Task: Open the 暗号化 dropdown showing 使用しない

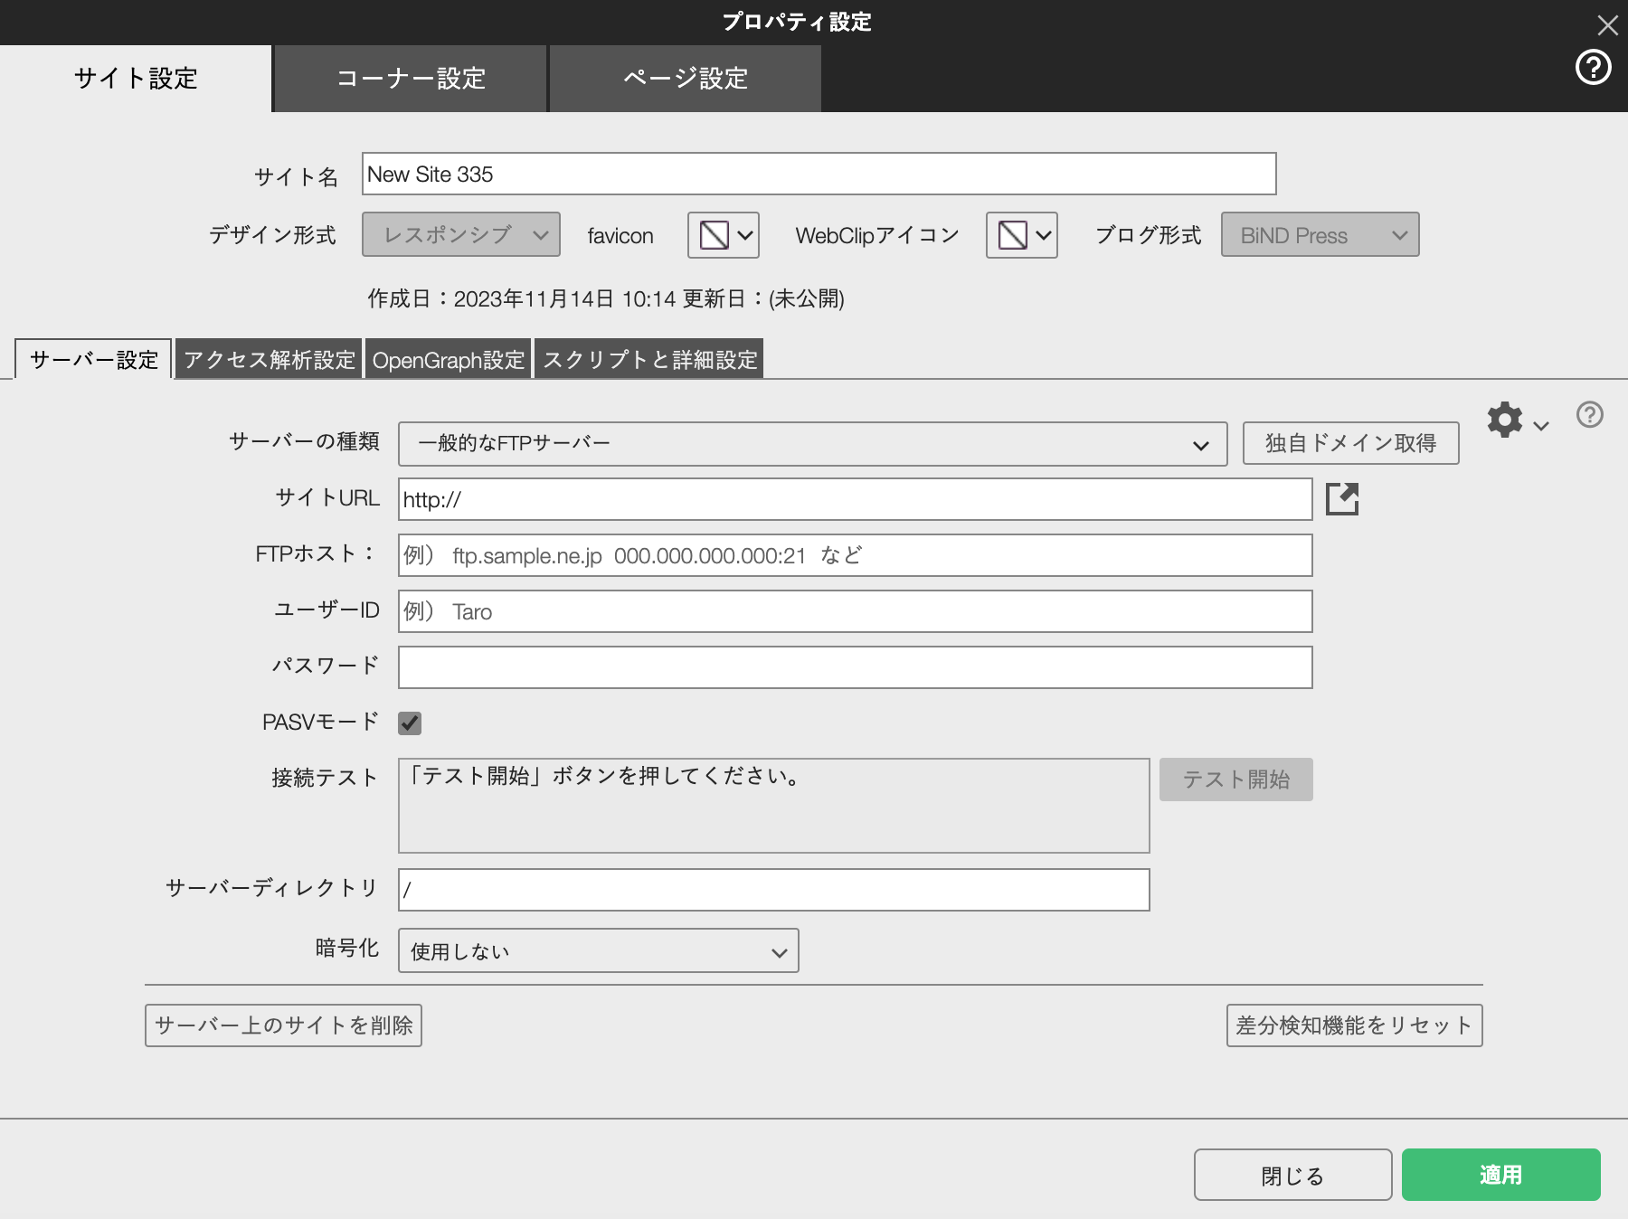Action: [597, 950]
